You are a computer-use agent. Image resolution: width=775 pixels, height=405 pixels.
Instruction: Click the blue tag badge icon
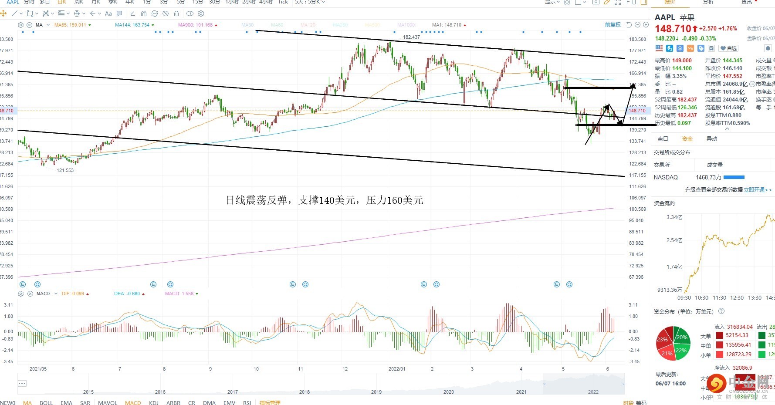701,48
